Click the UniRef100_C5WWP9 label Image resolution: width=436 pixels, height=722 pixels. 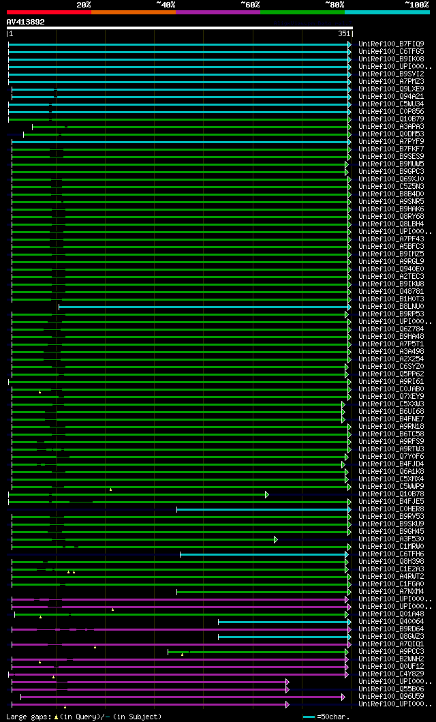[392, 486]
